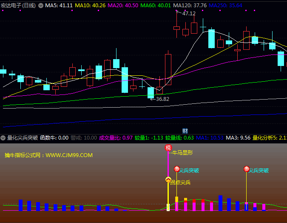This screenshot has width=287, height=223.
Task: Click the green MA60 label
Action: [x=155, y=6]
